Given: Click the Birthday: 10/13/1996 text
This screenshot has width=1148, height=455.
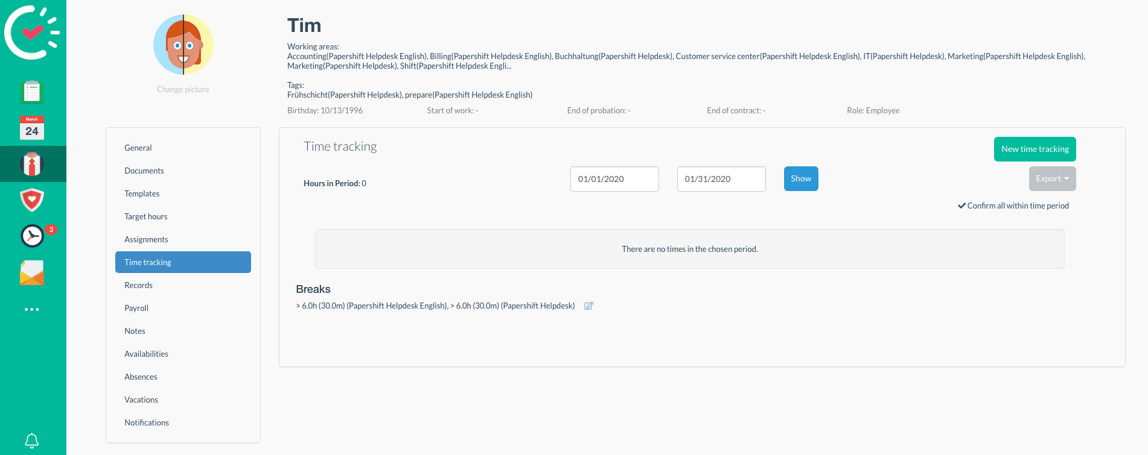Looking at the screenshot, I should [325, 110].
